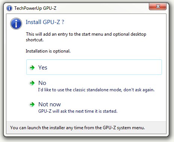174x142 pixels.
Task: Click the 'Installation is optional.' text
Action: [x=48, y=51]
